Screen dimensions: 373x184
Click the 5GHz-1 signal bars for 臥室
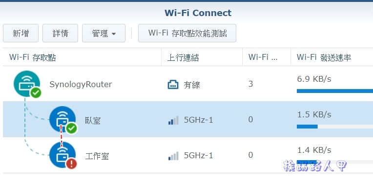pyautogui.click(x=173, y=120)
